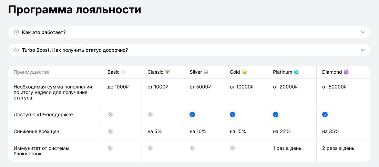Click Diamond's VIP support blue checkmark
This screenshot has width=379, height=167.
point(325,115)
